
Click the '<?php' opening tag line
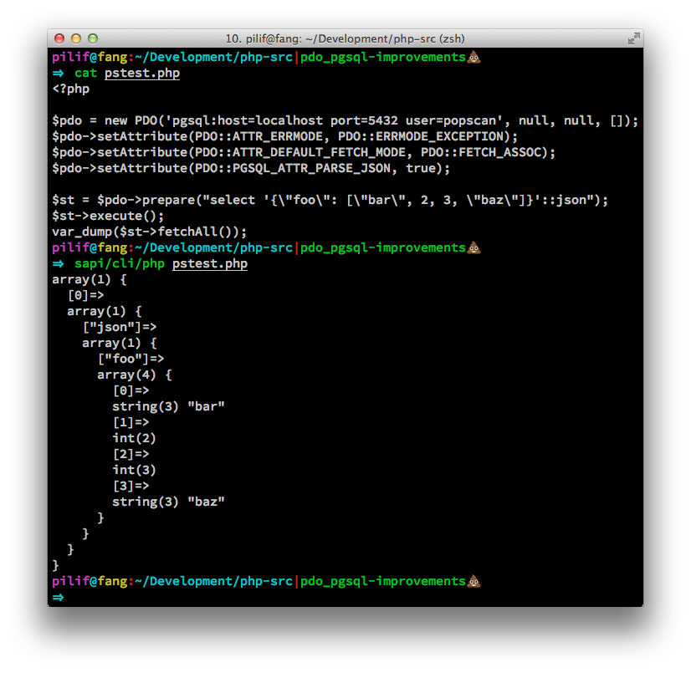(71, 89)
